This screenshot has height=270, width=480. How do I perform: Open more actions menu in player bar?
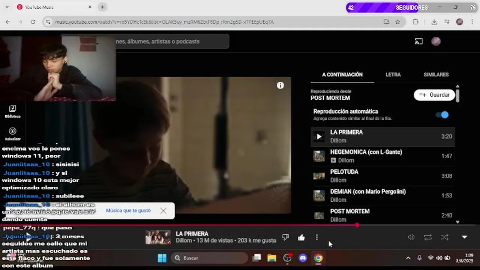(317, 237)
